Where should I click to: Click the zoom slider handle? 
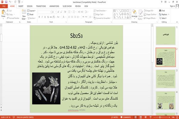tap(160, 117)
